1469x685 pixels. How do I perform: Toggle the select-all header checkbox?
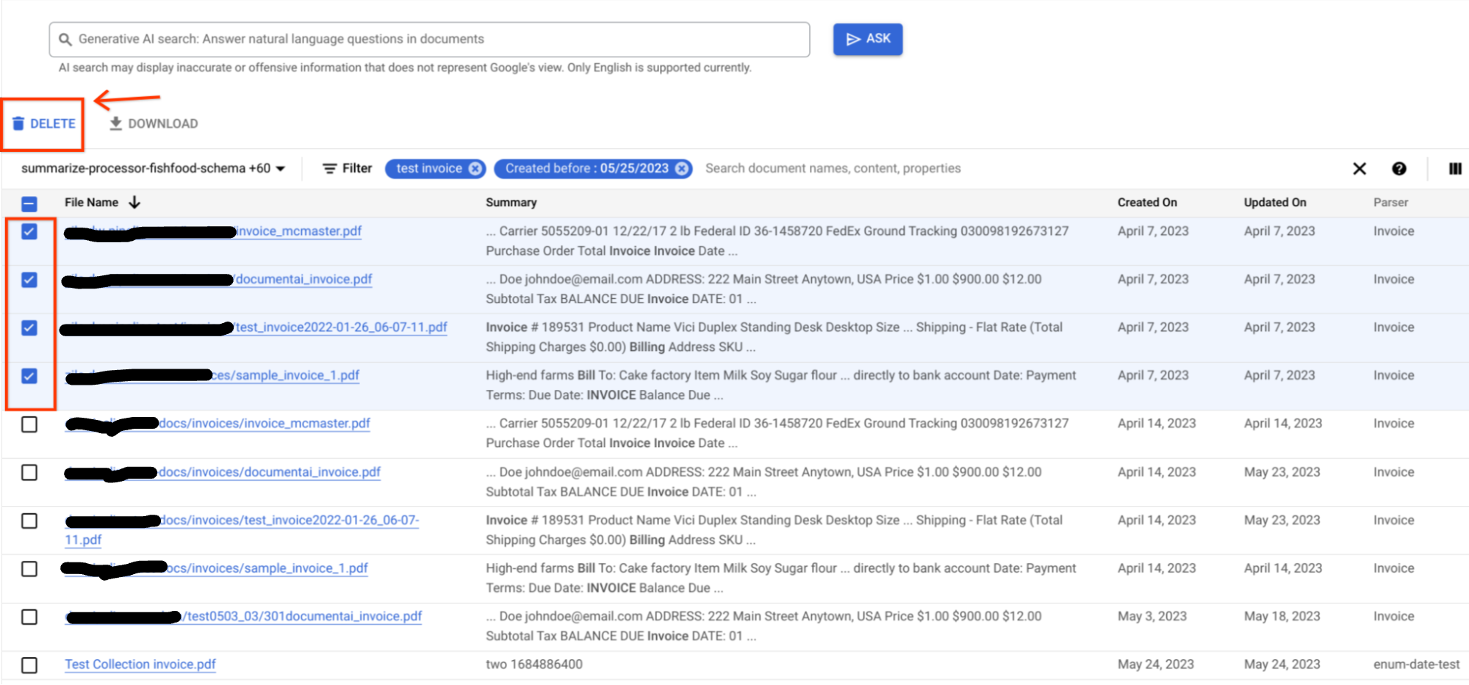[x=29, y=203]
